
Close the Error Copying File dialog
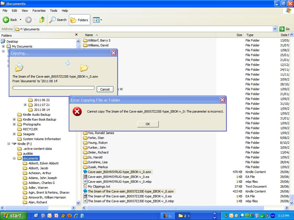coord(222,100)
